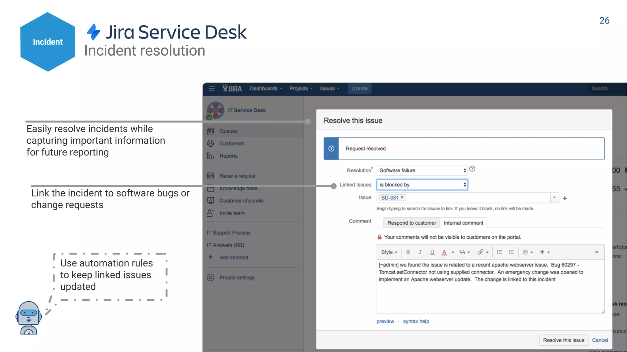The height and width of the screenshot is (352, 627).
Task: Click Raise a request icon
Action: coord(211,176)
